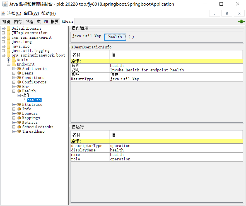
Task: Expand the DefaultDomain tree node
Action: [3, 28]
